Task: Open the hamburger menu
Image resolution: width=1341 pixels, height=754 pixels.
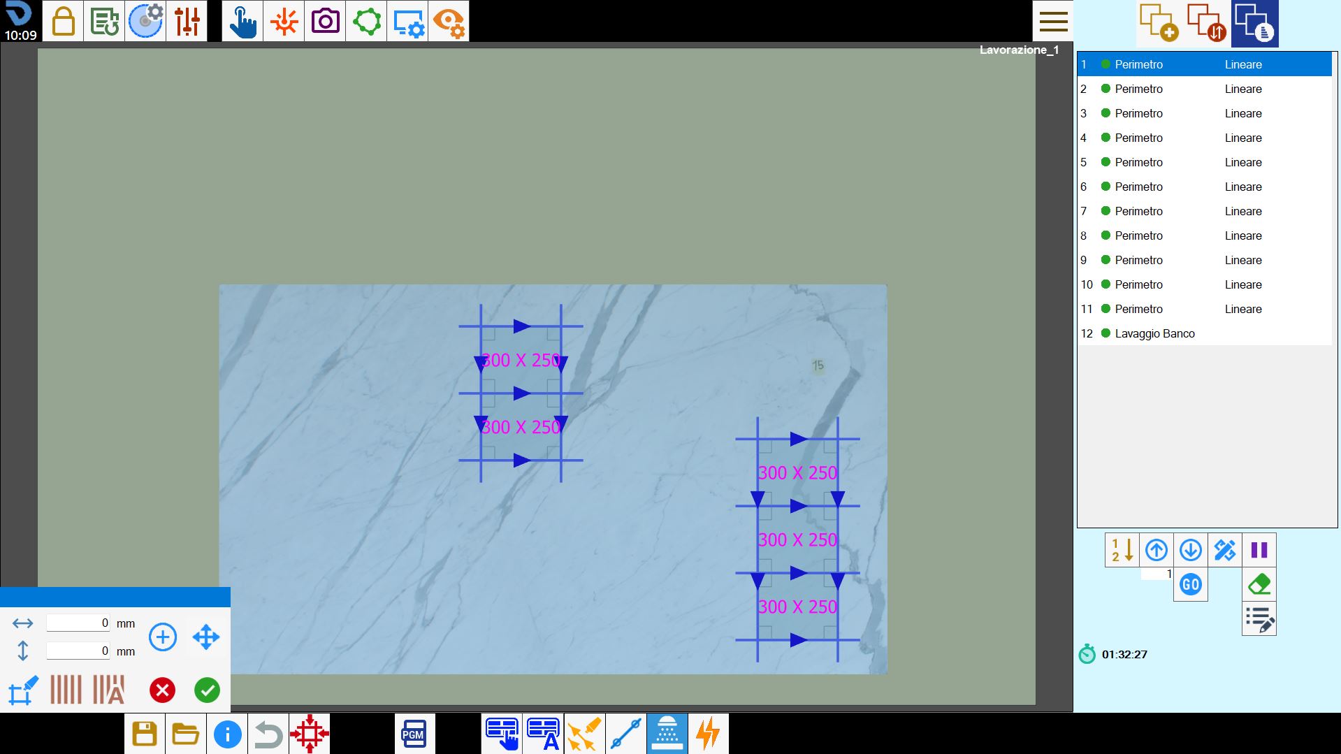Action: 1053,21
